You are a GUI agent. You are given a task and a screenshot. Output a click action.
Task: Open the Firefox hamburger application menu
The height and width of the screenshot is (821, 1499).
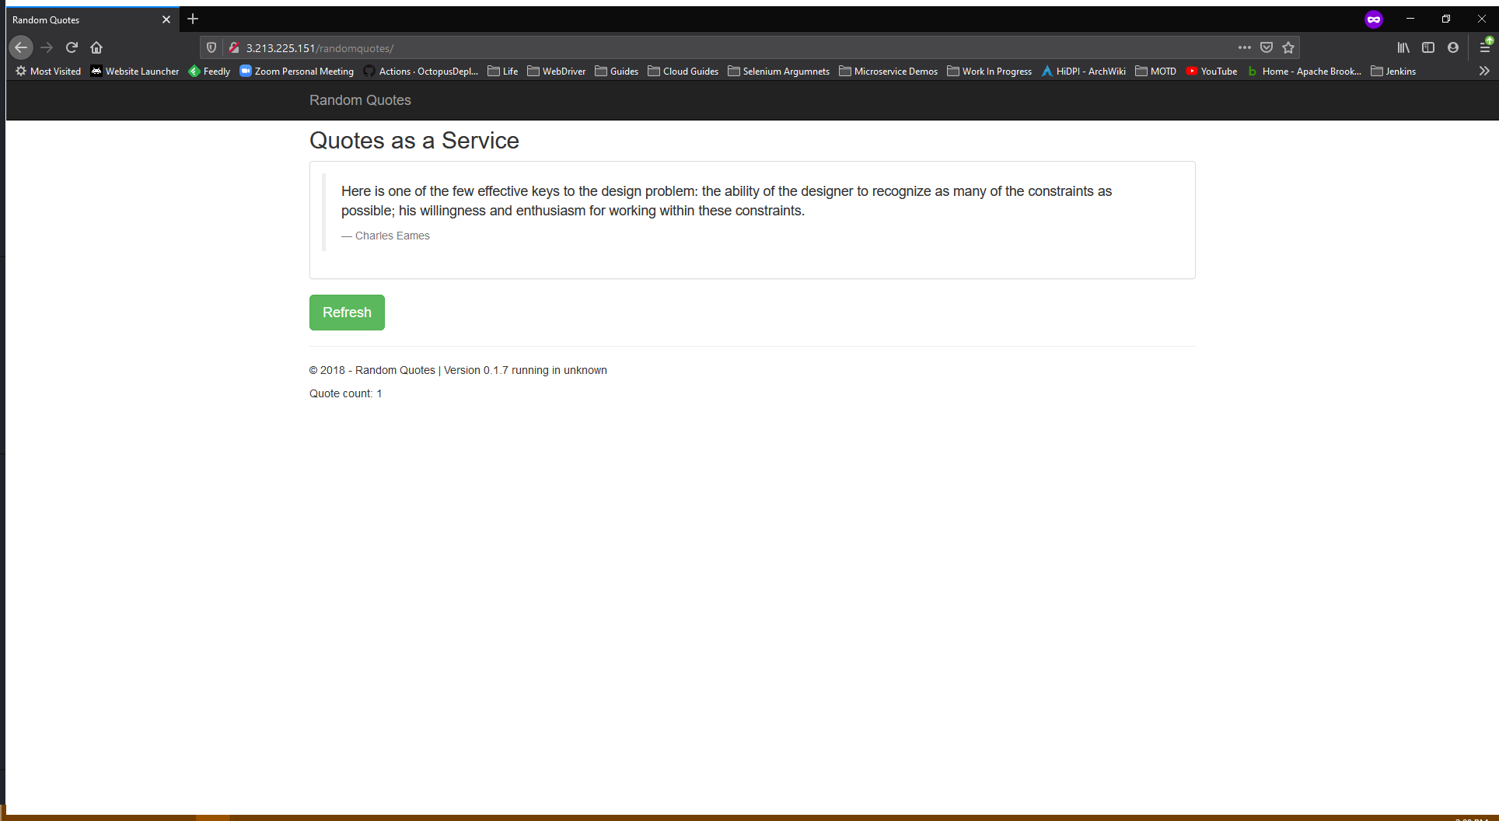[1484, 47]
